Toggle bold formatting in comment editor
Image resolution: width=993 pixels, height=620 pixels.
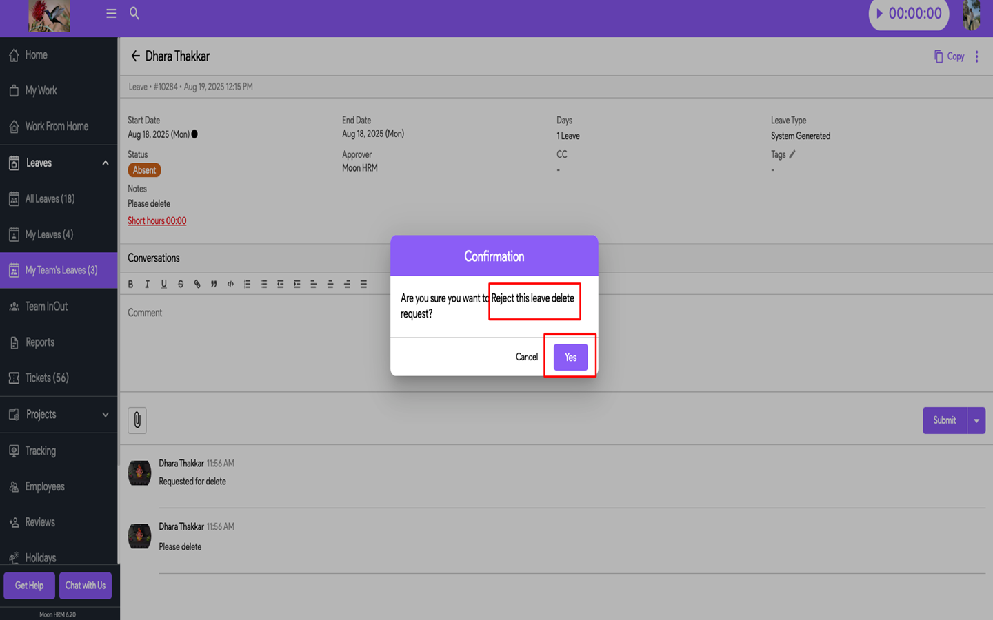[x=130, y=284]
